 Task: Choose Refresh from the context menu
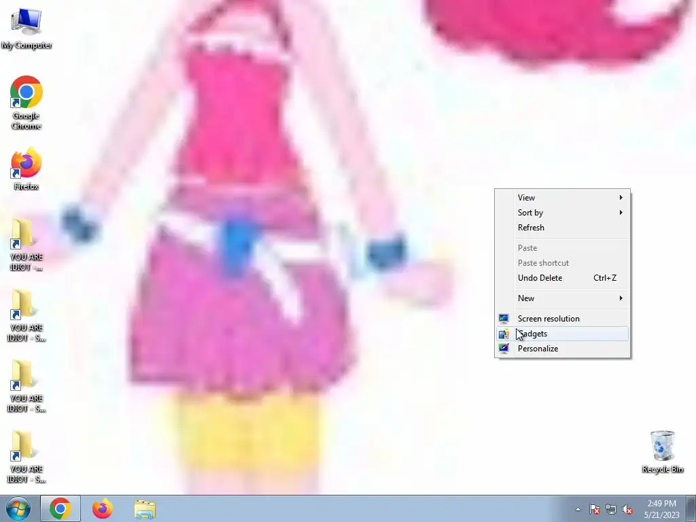click(562, 227)
